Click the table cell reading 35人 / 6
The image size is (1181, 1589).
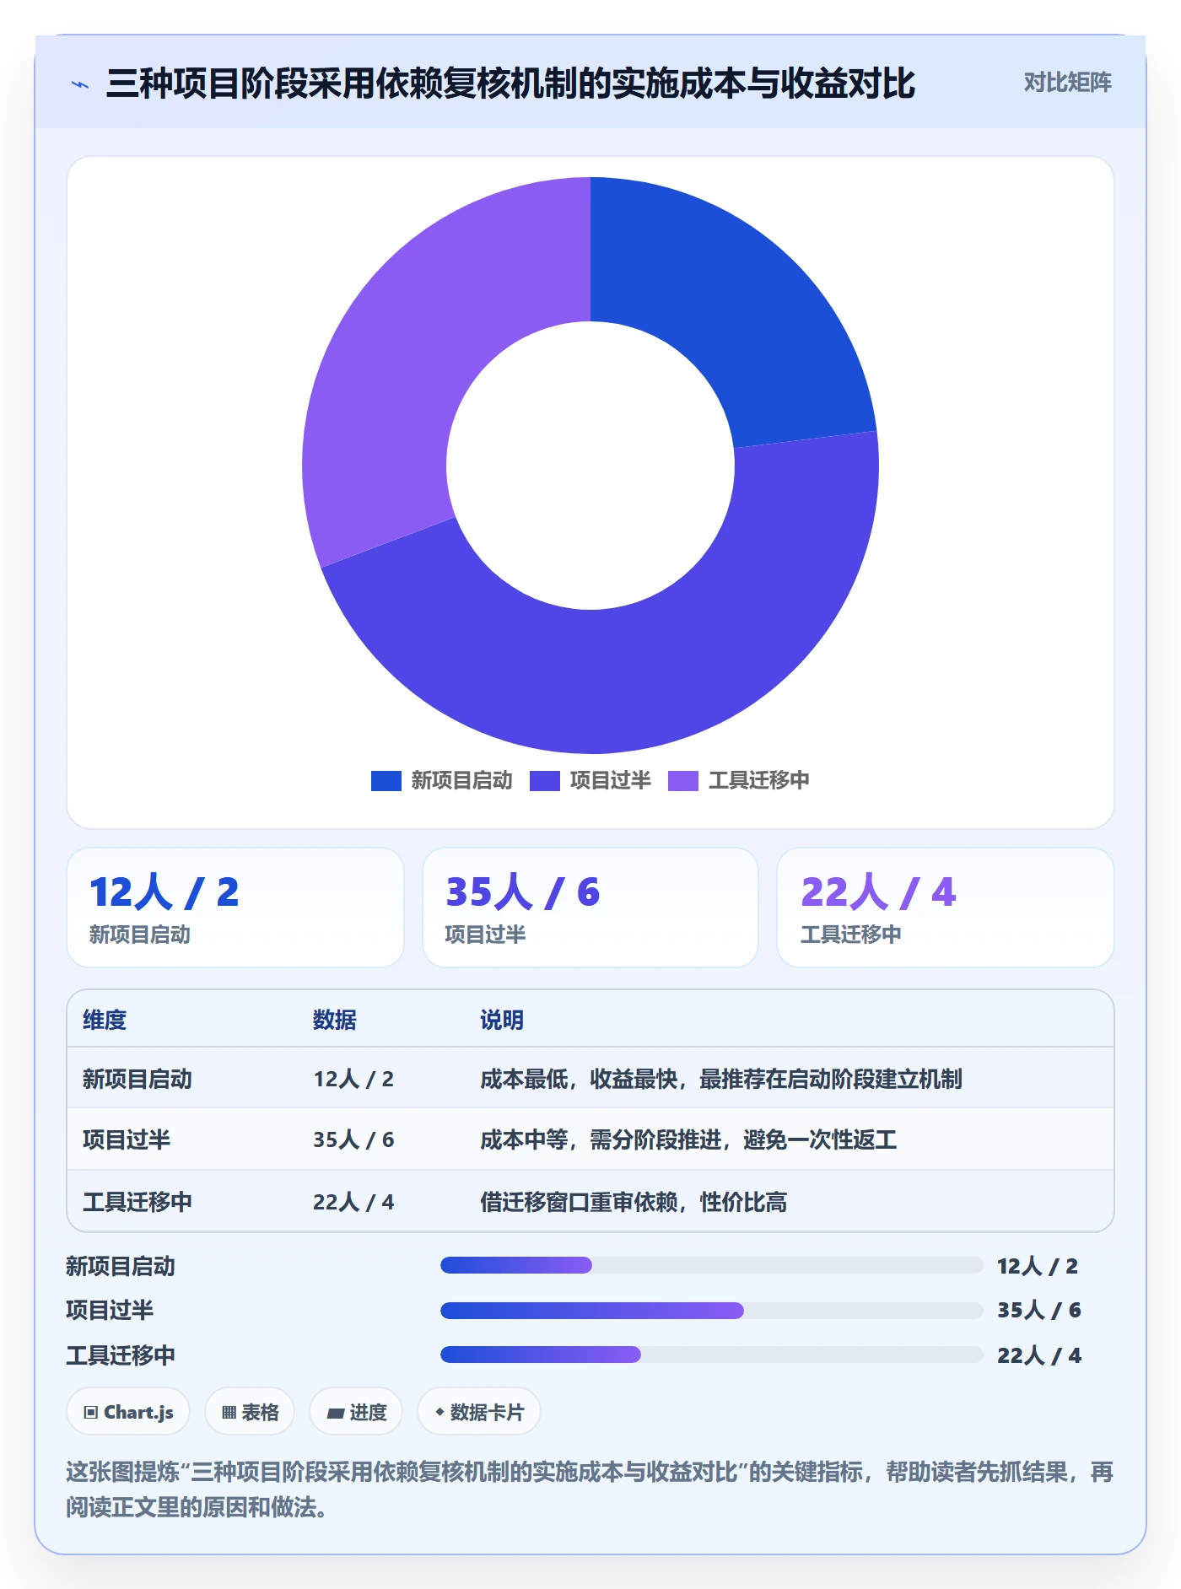pos(353,1139)
